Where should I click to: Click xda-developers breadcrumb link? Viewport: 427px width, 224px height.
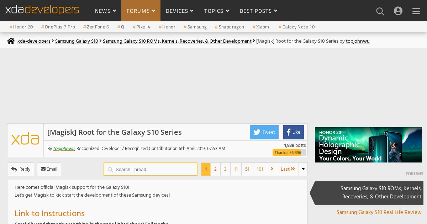tap(34, 41)
